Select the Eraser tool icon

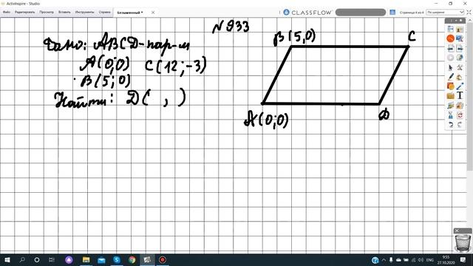[450, 96]
